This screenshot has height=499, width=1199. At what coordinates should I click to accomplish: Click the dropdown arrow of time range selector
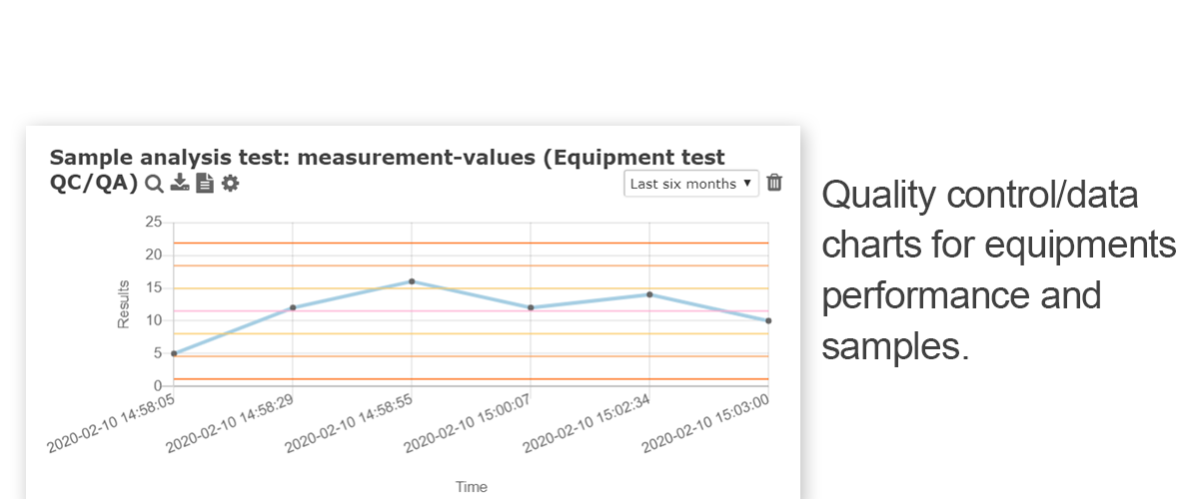[x=746, y=184]
